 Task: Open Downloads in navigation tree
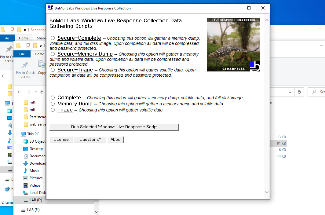35,163
